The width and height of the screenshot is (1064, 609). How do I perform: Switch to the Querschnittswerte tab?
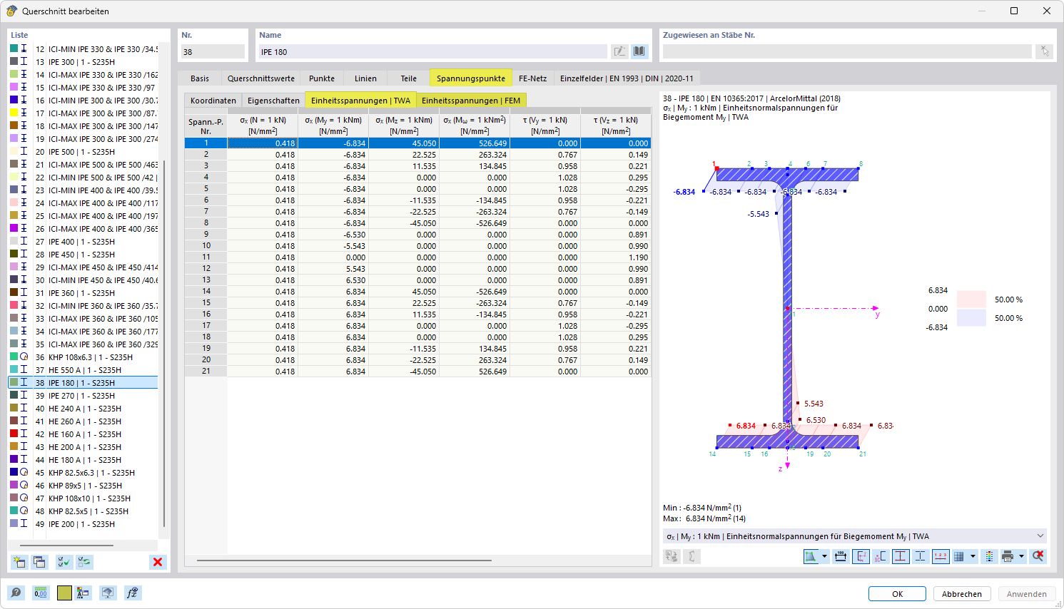(x=261, y=78)
